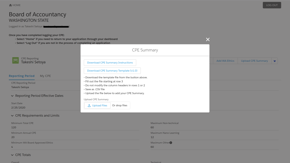The image size is (290, 163).
Task: Click the CPE Summary dialog title
Action: coord(145,50)
